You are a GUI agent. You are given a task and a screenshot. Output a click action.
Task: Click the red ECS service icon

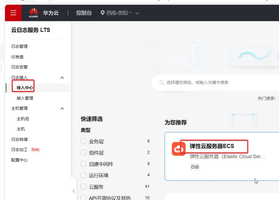178,149
